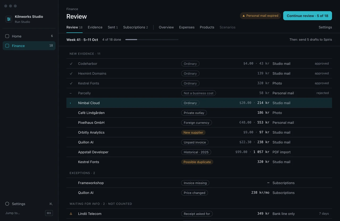Screen dimensions: 340x221
Task: Click the Price changed tag
Action: pos(194,193)
